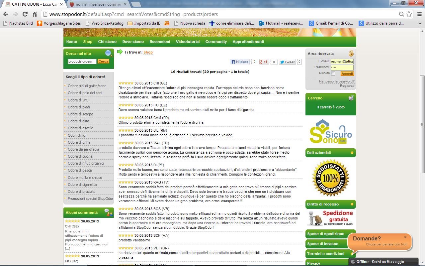
Task: Open the Web Slice-Katalog bookmark
Action: point(104,23)
